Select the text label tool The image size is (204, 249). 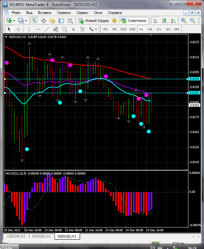pos(73,29)
